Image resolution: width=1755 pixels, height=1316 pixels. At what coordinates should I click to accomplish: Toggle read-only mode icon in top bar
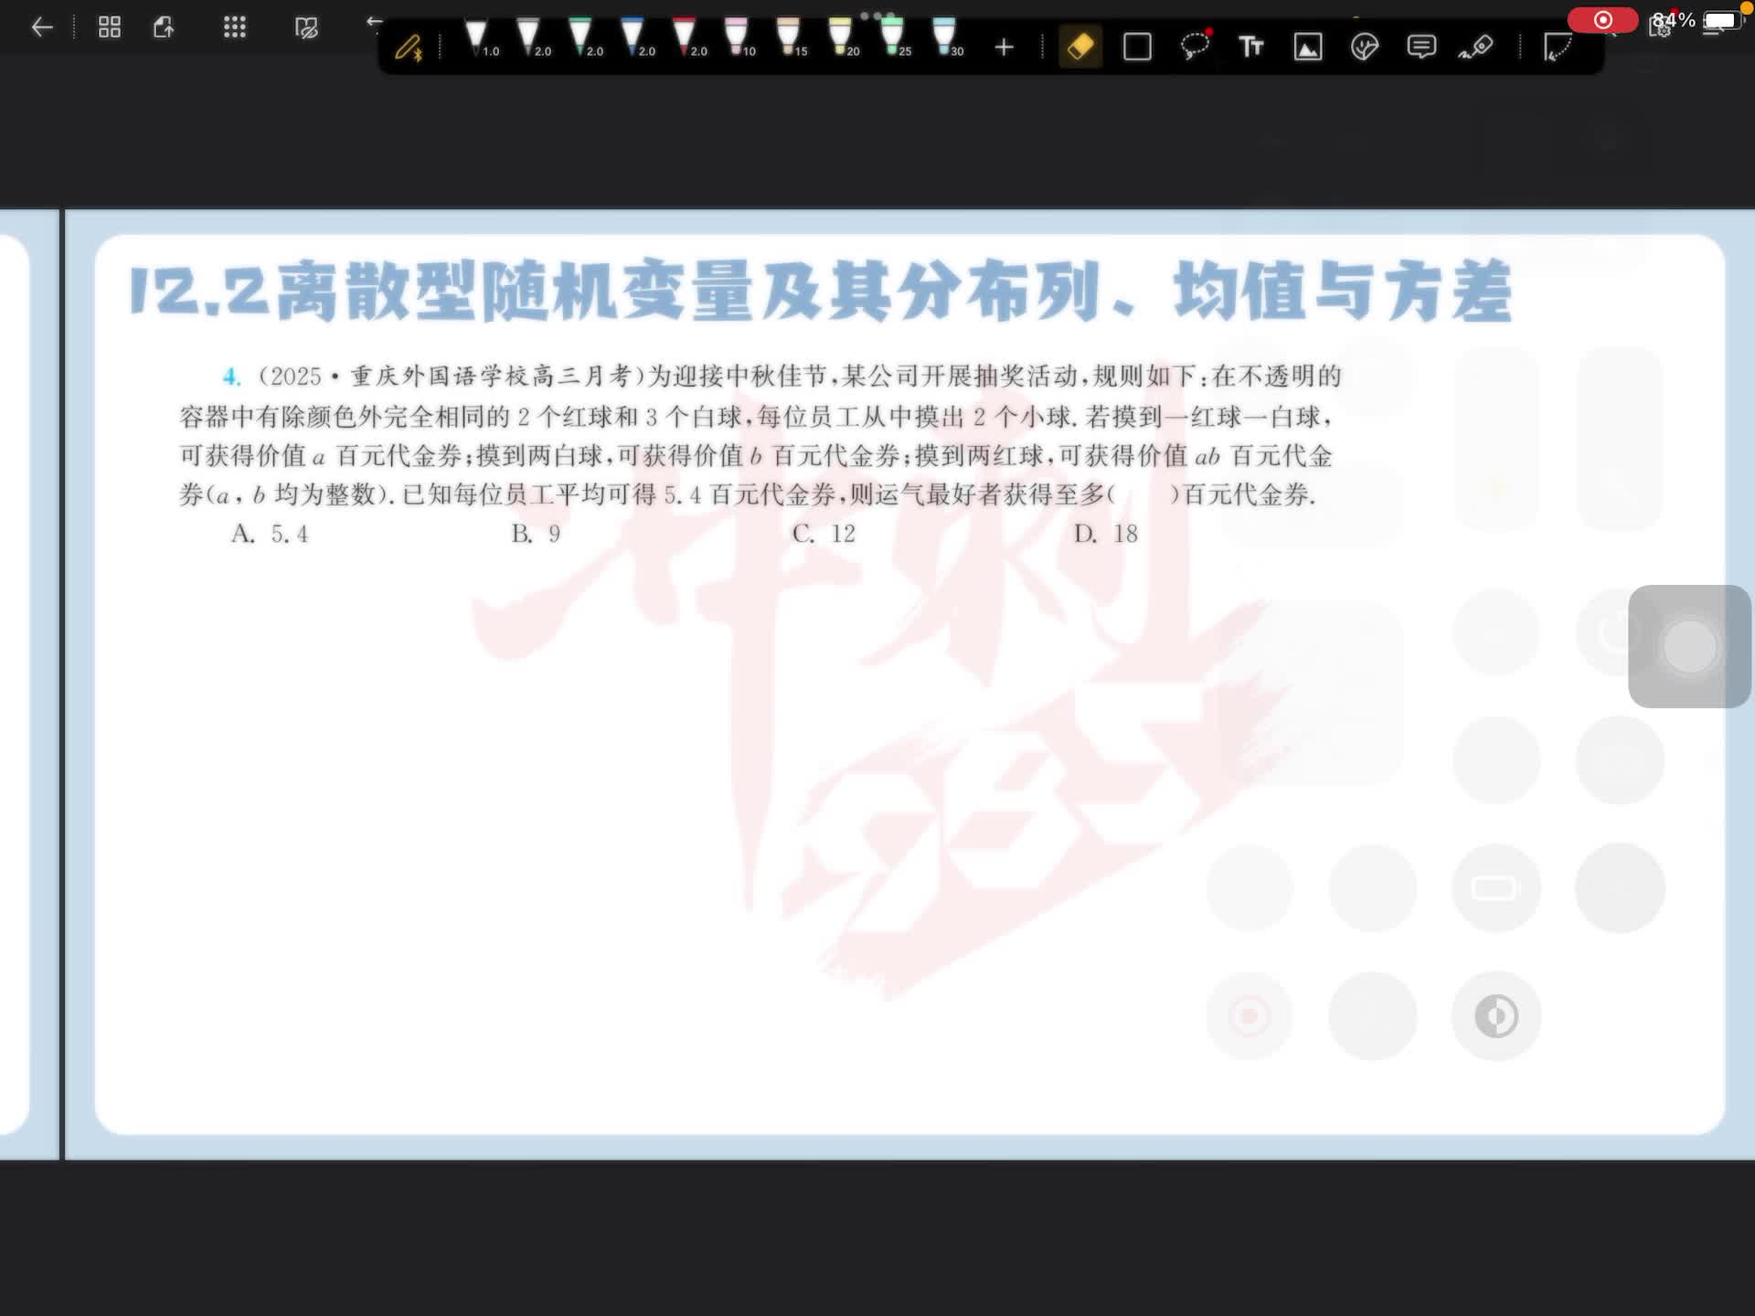pos(307,27)
